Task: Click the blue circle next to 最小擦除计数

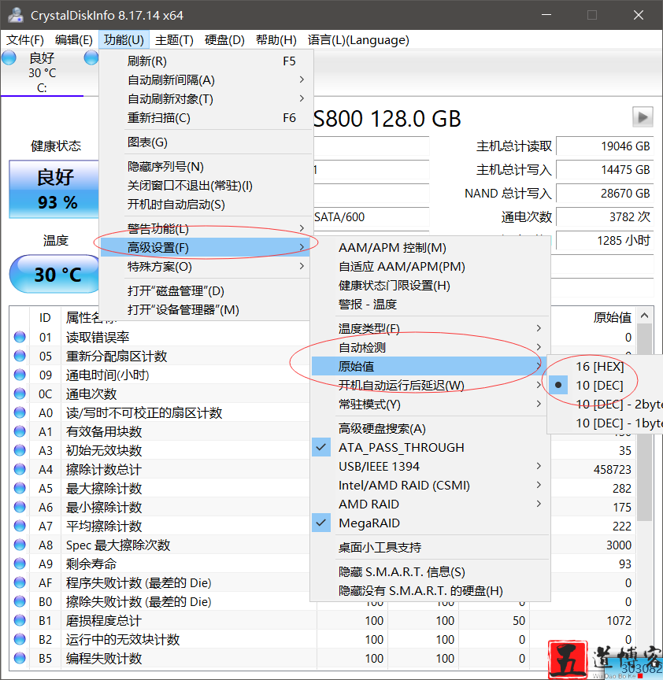Action: pos(20,507)
